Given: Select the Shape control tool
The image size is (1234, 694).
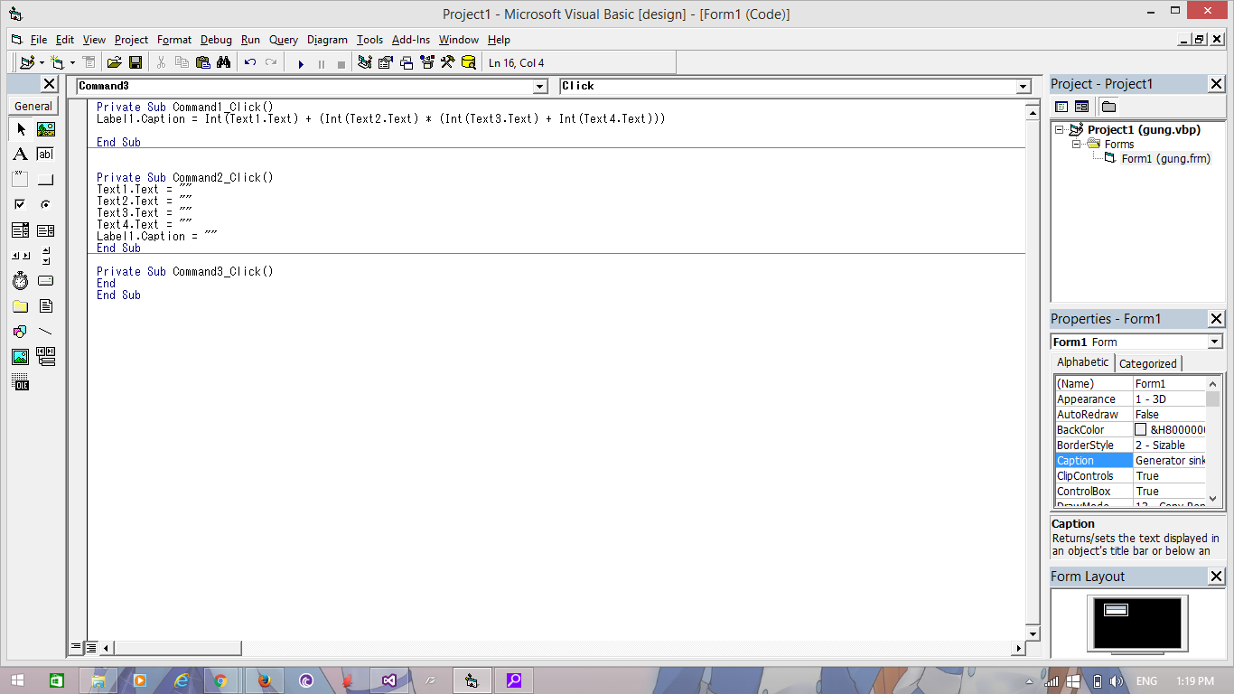Looking at the screenshot, I should point(21,332).
